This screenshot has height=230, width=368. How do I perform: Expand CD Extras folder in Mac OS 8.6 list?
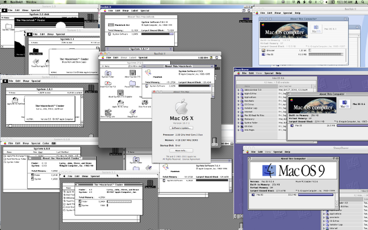[239, 105]
